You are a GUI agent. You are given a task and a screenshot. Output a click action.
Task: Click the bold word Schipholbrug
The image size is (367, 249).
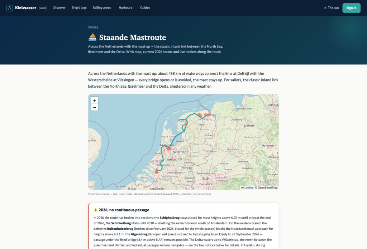(x=170, y=218)
